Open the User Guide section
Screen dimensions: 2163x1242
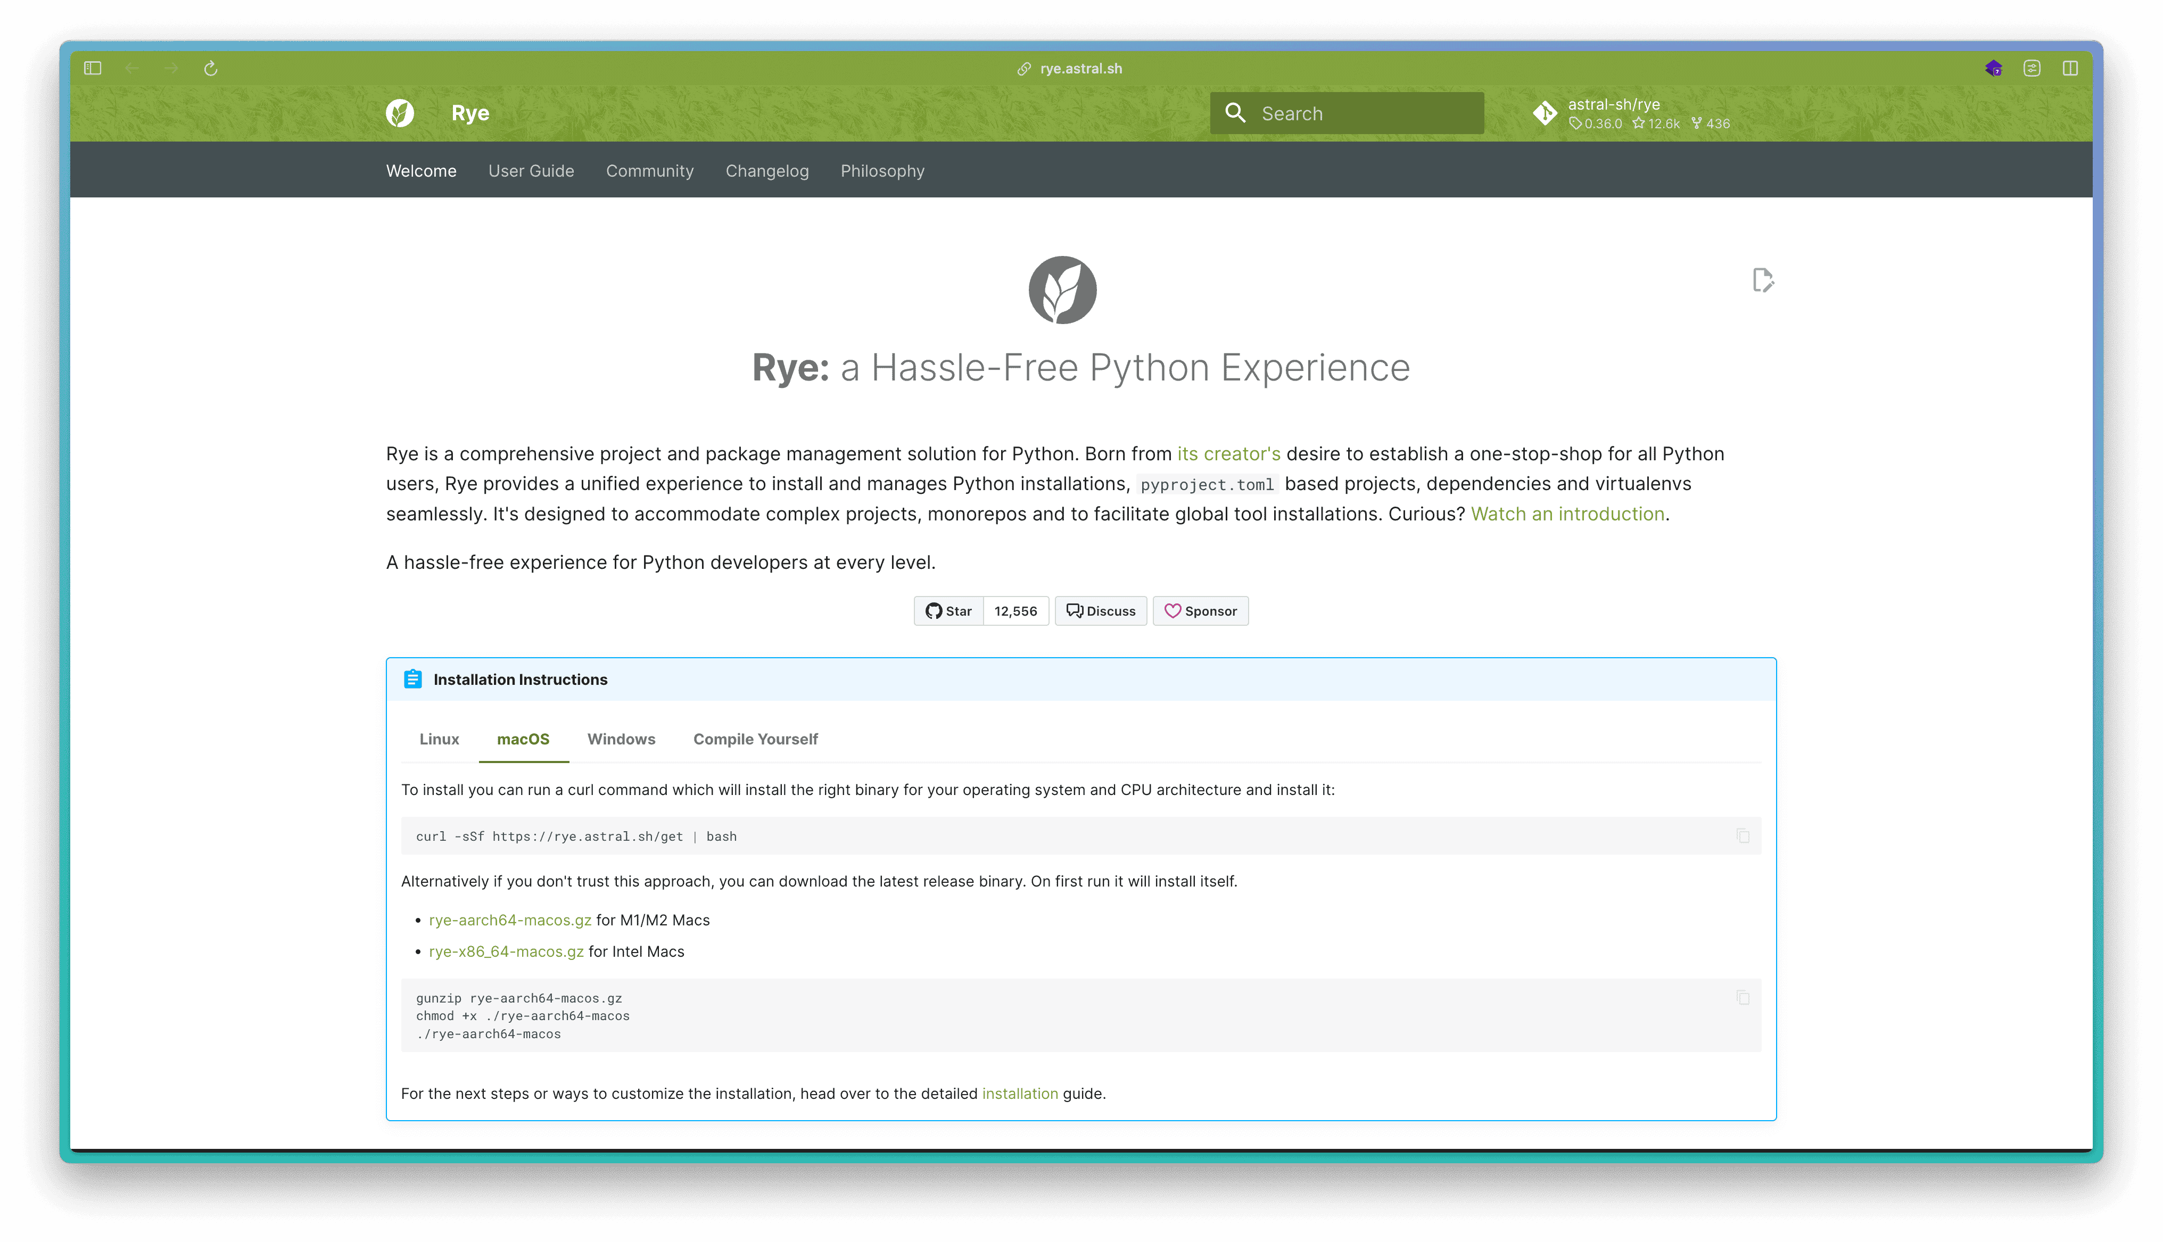click(x=531, y=171)
